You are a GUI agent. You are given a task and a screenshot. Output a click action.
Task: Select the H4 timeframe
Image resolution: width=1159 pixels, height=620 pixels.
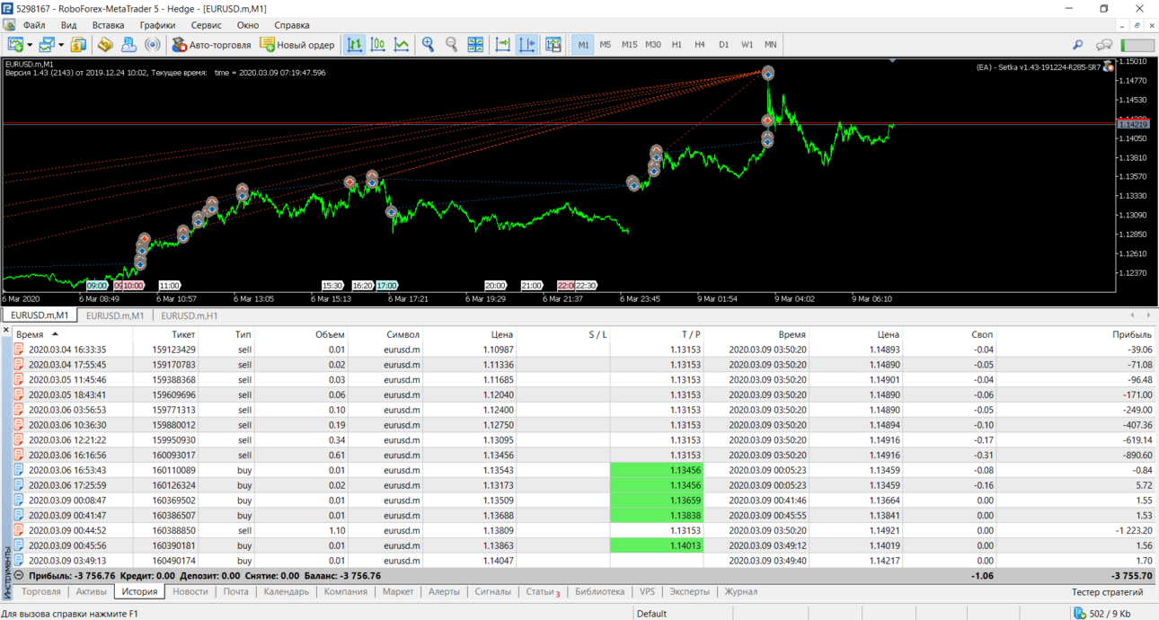point(700,44)
